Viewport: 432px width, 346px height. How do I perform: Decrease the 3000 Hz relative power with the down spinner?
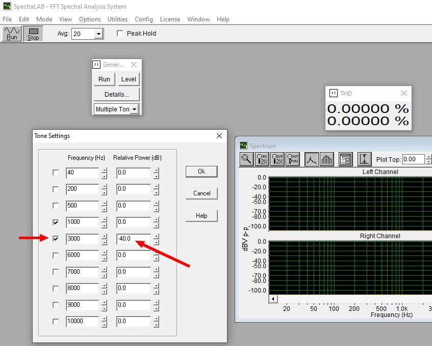tap(156, 242)
